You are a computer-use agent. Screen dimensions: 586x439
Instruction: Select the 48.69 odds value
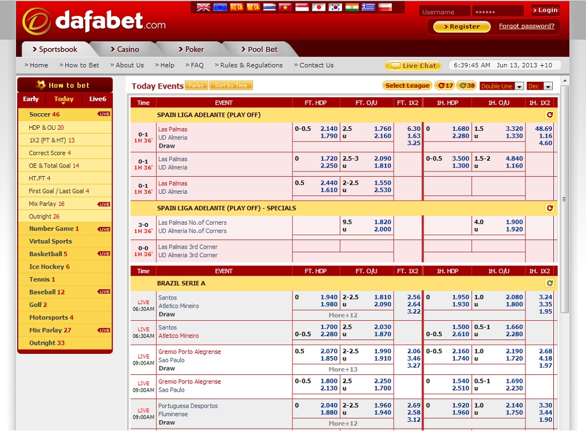(x=544, y=129)
